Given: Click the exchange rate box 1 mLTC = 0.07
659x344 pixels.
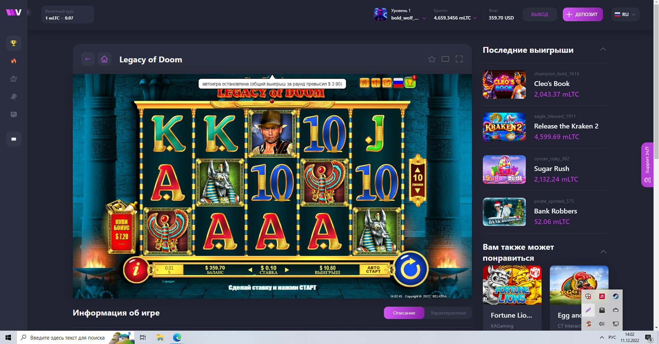Looking at the screenshot, I should pos(67,15).
